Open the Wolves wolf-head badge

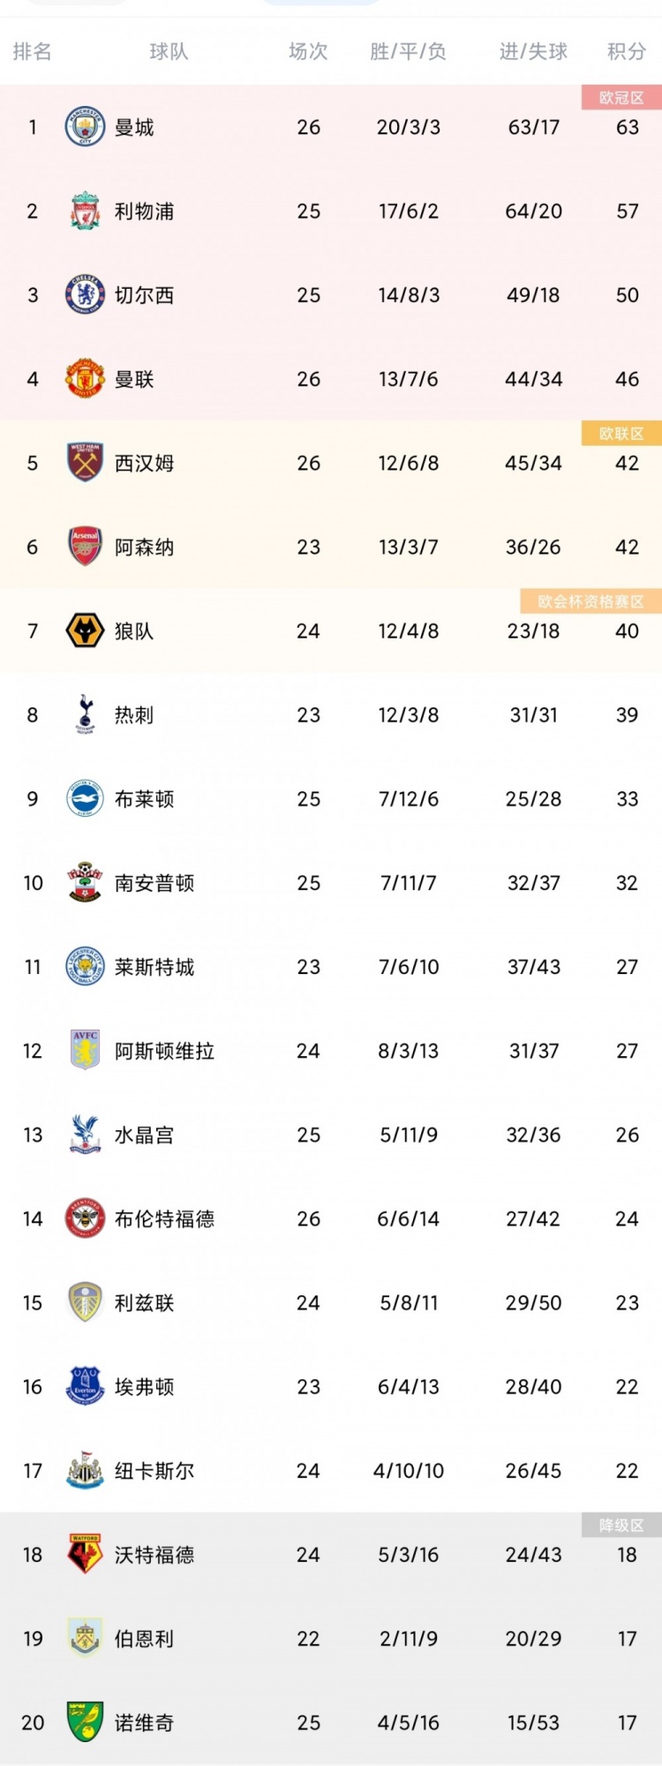click(x=86, y=630)
